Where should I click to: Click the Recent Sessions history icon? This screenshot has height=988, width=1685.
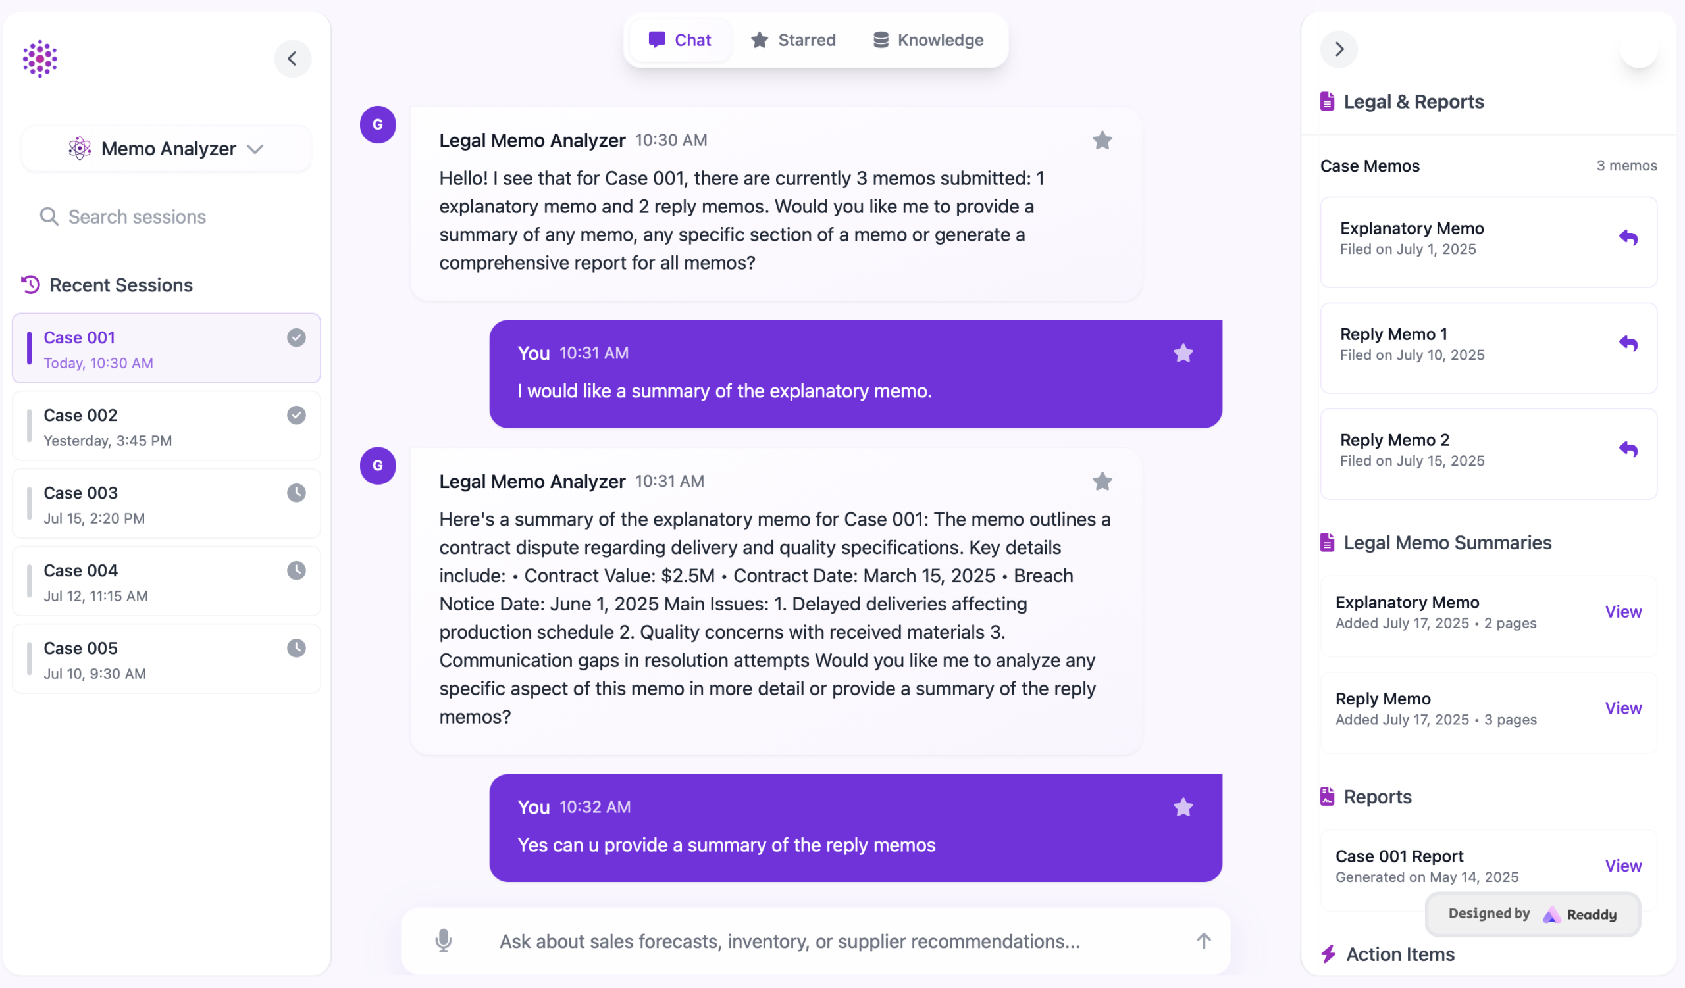pyautogui.click(x=31, y=285)
